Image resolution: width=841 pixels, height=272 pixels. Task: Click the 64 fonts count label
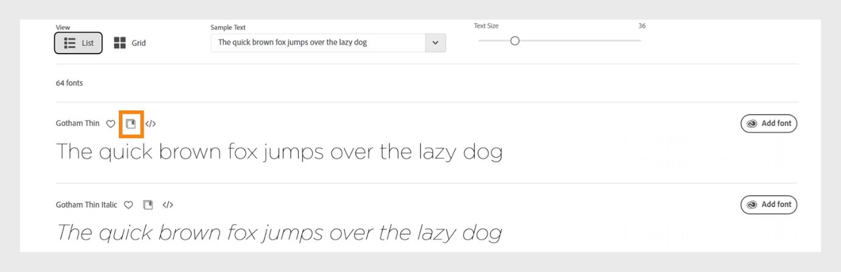coord(69,83)
